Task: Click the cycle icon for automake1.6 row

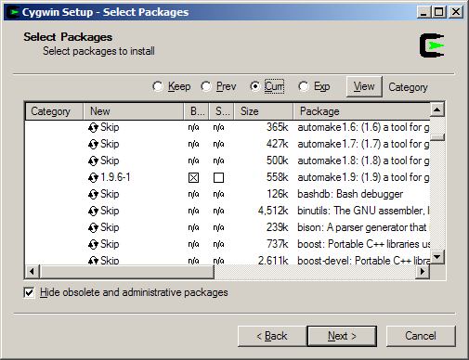Action: click(93, 127)
